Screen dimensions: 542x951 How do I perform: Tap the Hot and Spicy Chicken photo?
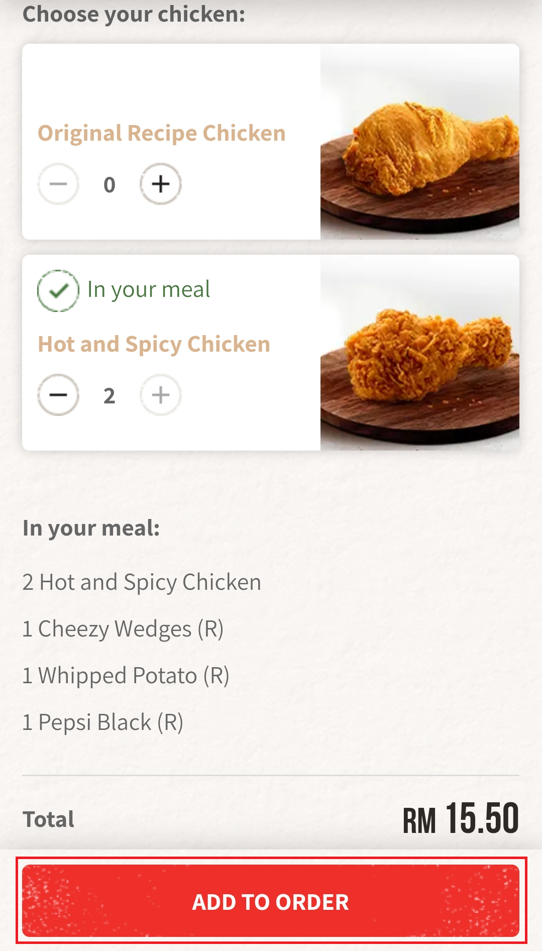pos(420,353)
